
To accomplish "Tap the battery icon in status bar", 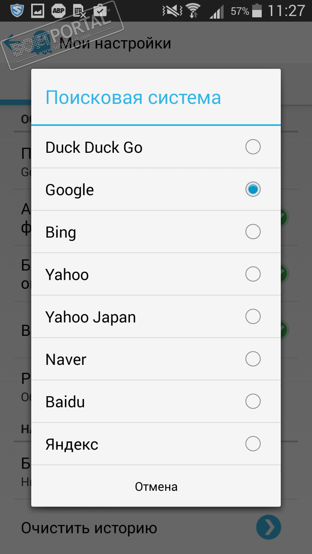I will pos(257,11).
